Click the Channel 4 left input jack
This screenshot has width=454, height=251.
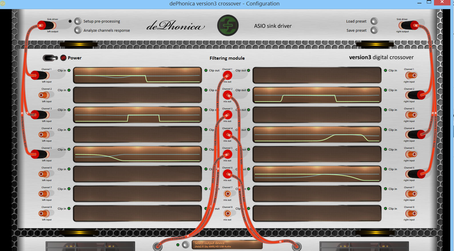click(x=44, y=134)
